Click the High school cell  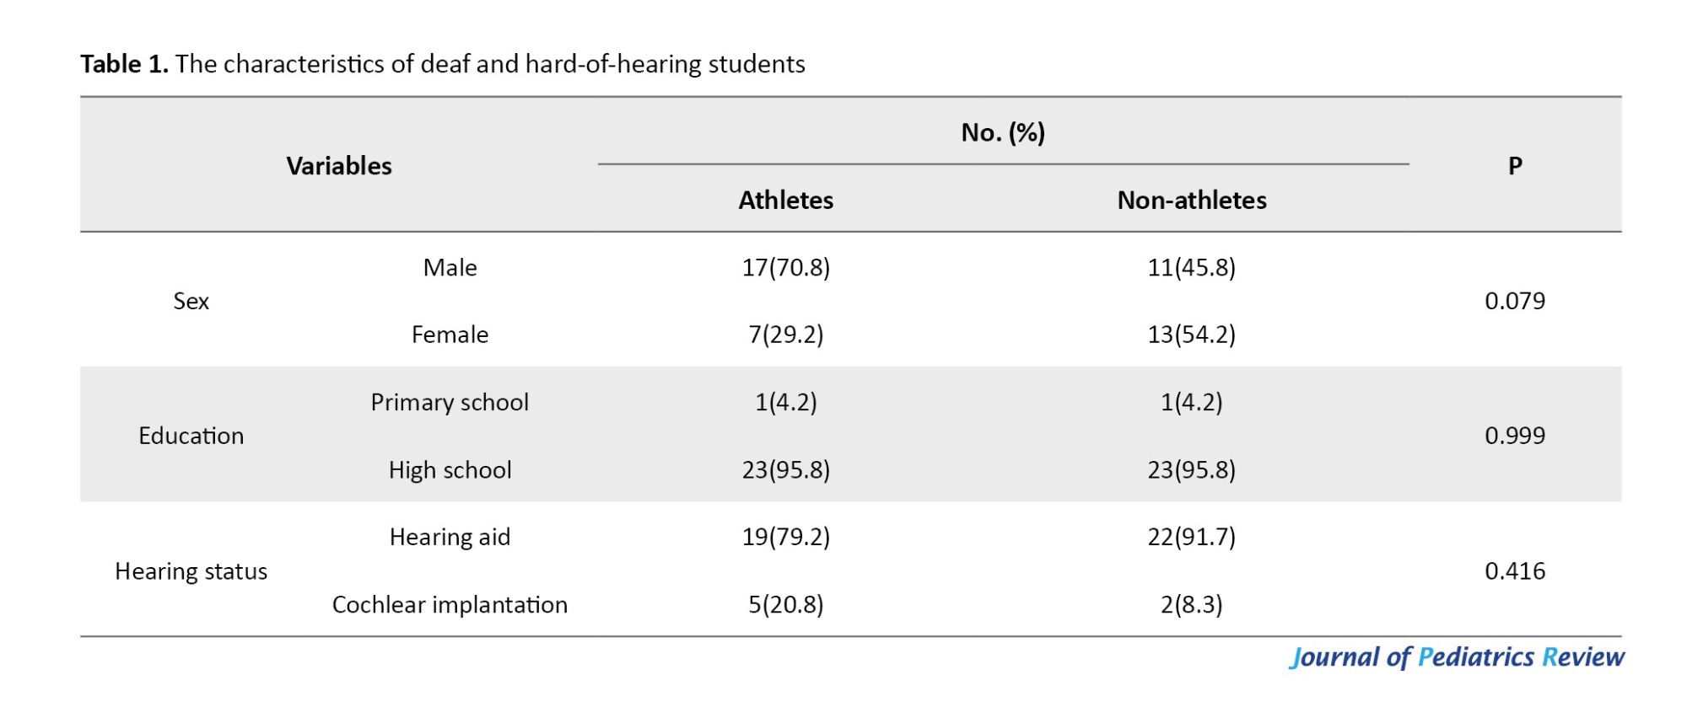pyautogui.click(x=450, y=469)
